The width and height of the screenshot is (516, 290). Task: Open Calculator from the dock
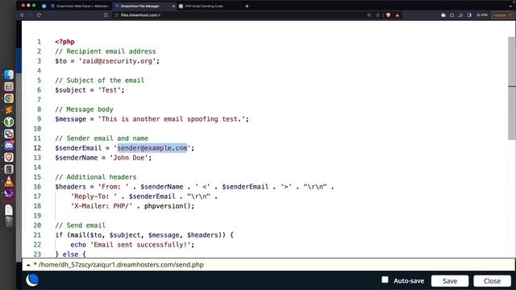pos(9,169)
